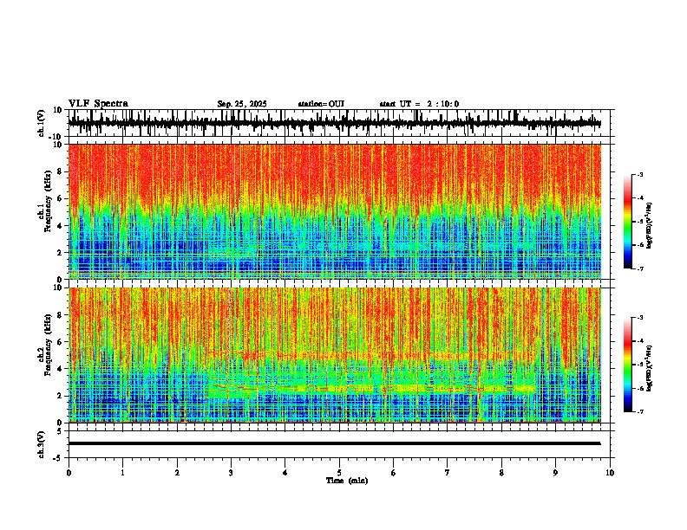Click the ch.2 PSD color scale bar
This screenshot has height=530, width=687.
coord(628,365)
